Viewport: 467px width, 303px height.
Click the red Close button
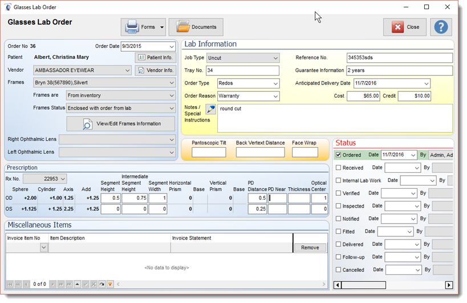405,27
